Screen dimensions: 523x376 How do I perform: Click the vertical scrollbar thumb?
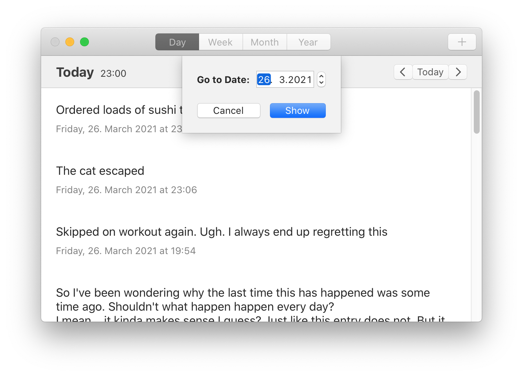[x=477, y=112]
